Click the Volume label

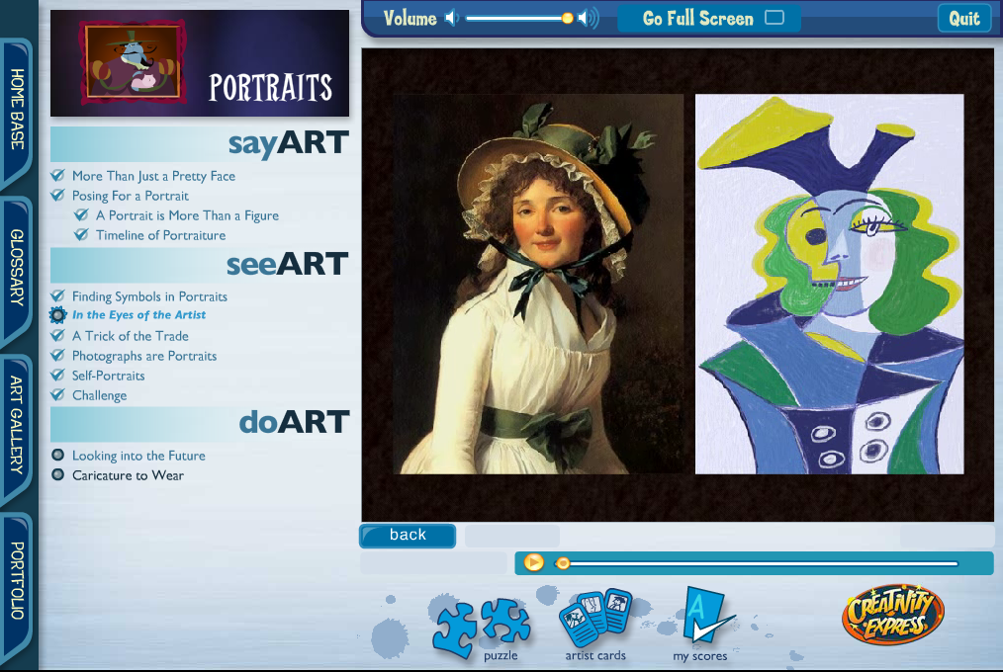[x=410, y=18]
